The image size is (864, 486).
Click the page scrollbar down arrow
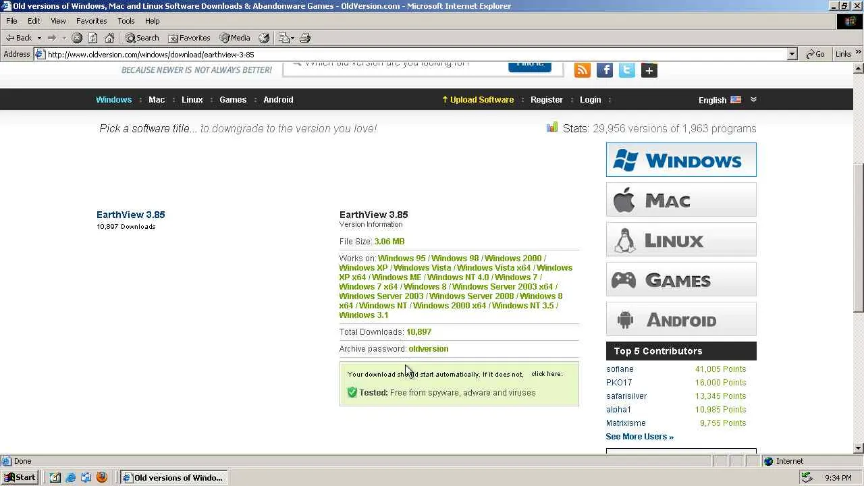coord(859,448)
